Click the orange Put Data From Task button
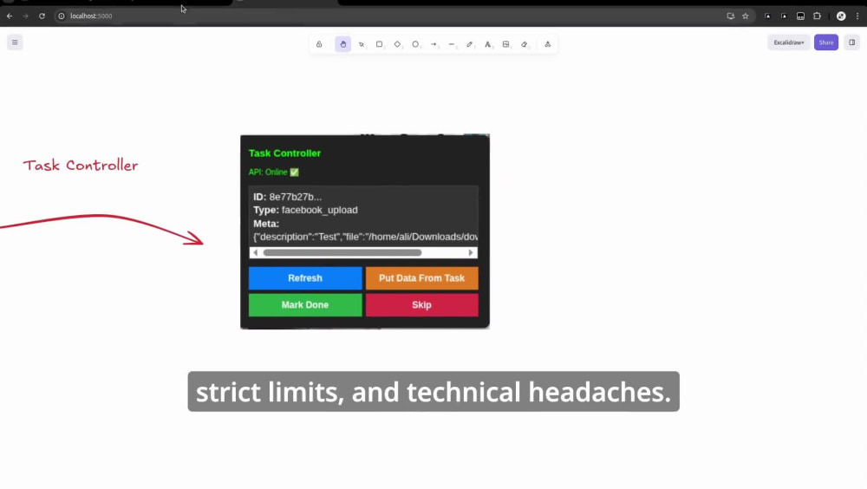This screenshot has width=867, height=489. click(x=422, y=278)
